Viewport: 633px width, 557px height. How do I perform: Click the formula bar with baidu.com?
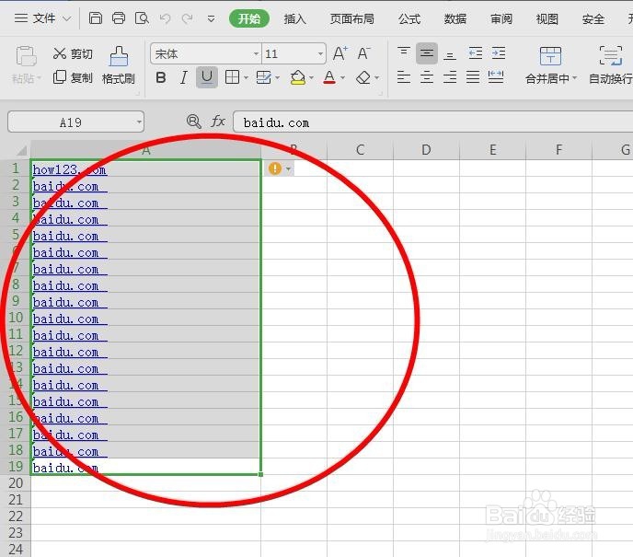tap(433, 122)
